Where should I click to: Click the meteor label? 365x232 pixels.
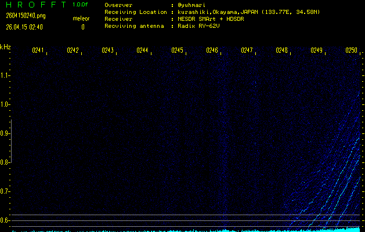81,19
